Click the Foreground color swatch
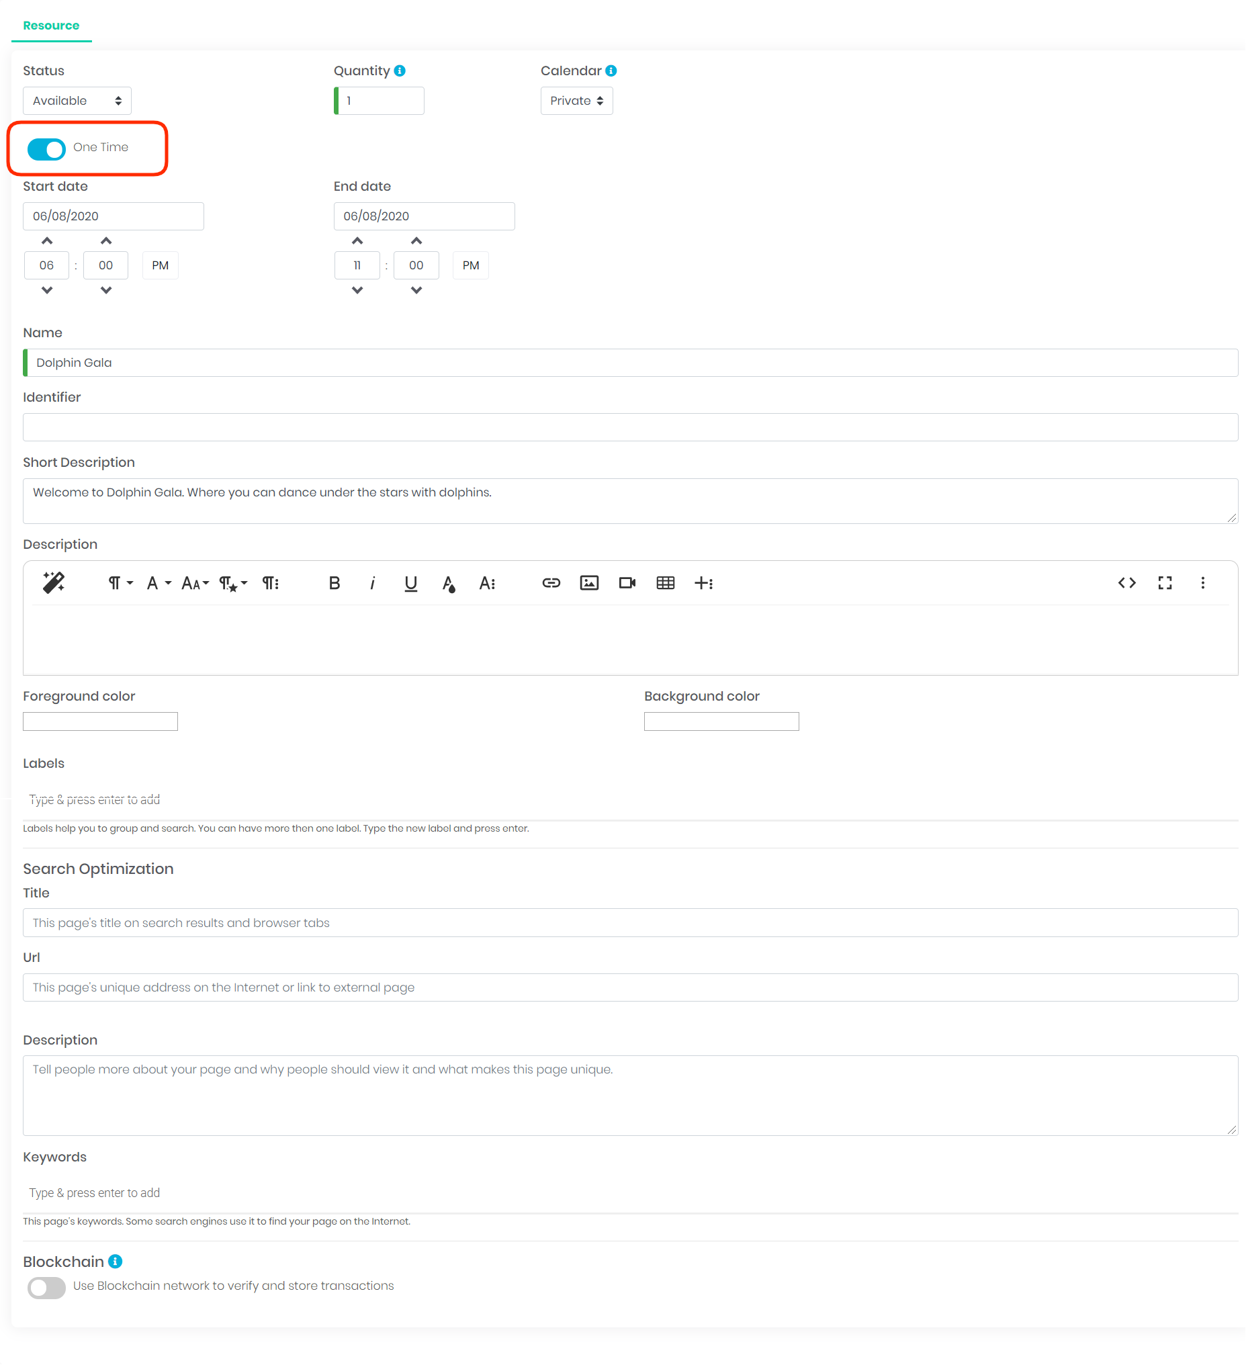Viewport: 1246px width, 1365px height. [x=100, y=721]
